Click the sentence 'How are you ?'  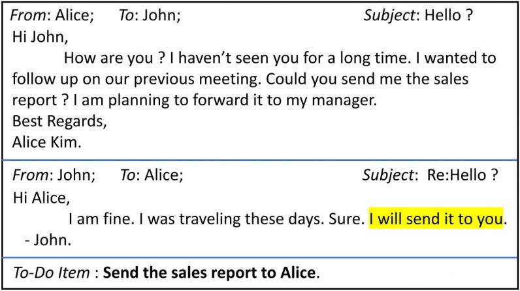(x=114, y=58)
